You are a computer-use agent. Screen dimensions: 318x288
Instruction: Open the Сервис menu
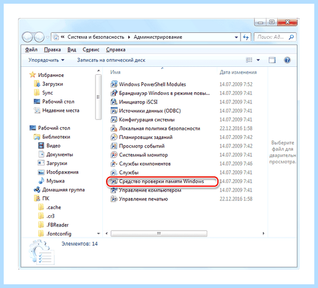coord(91,50)
